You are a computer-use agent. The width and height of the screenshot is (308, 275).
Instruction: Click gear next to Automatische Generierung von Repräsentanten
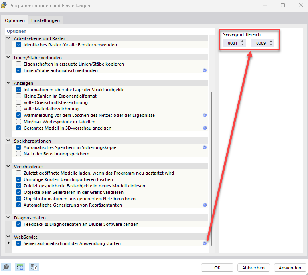tap(205, 205)
